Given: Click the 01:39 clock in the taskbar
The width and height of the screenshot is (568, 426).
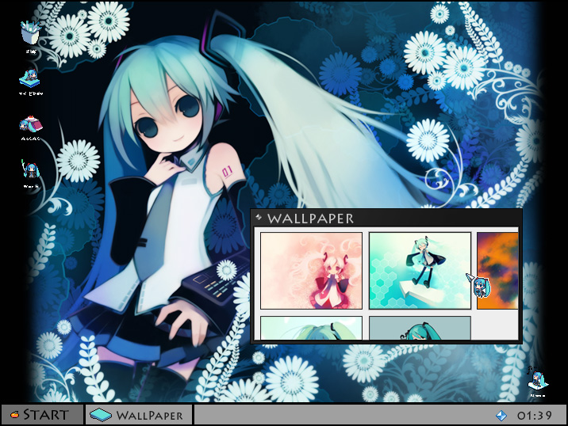Looking at the screenshot, I should pos(535,415).
